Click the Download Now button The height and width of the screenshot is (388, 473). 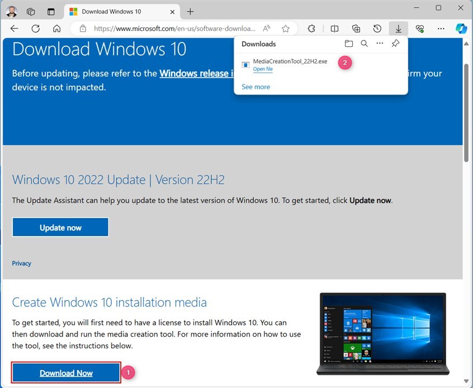click(x=66, y=373)
